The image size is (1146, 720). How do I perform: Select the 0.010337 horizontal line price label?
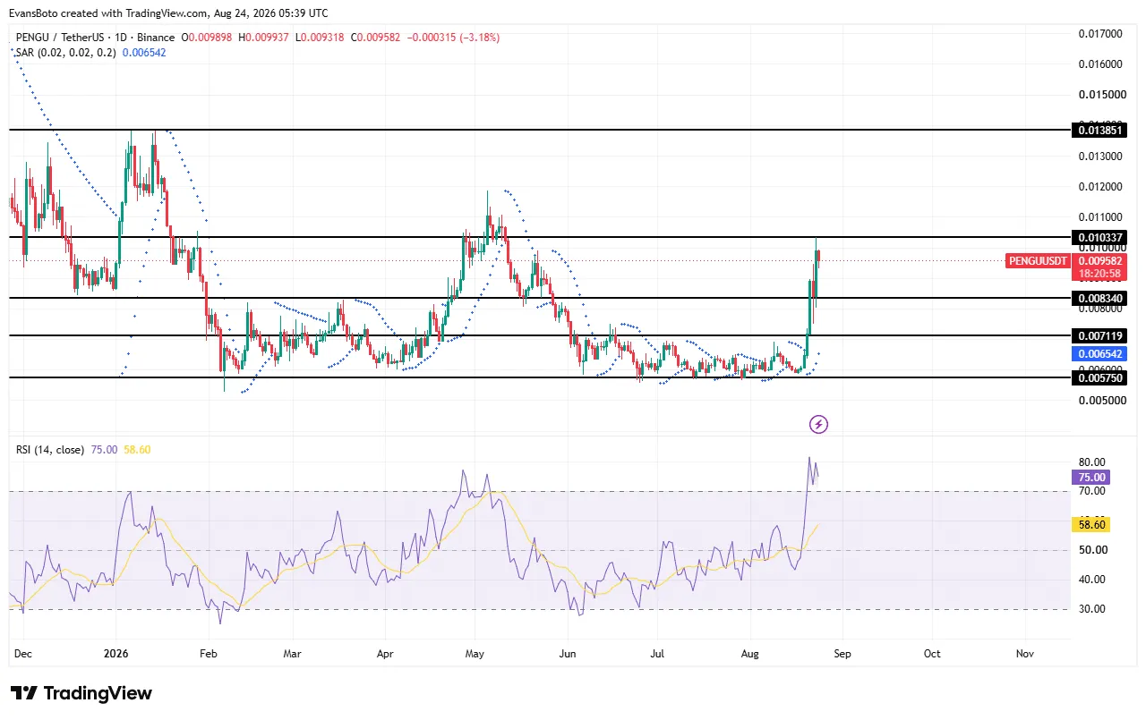coord(1099,237)
